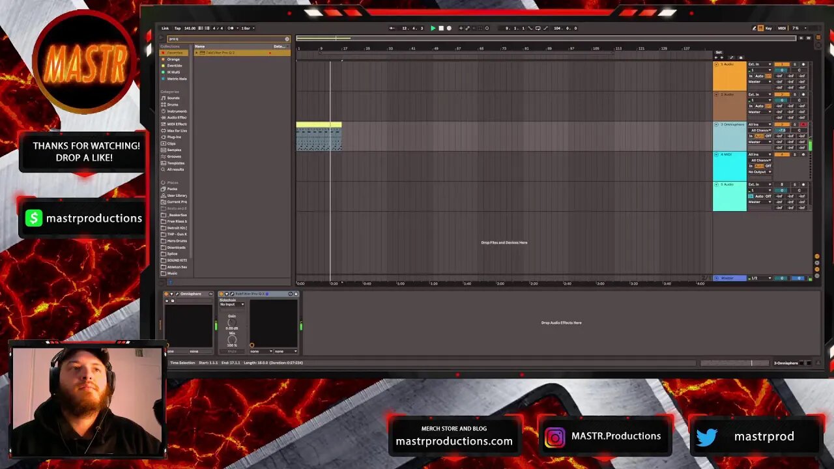
Task: Toggle the MIDI map mode button
Action: coord(782,28)
